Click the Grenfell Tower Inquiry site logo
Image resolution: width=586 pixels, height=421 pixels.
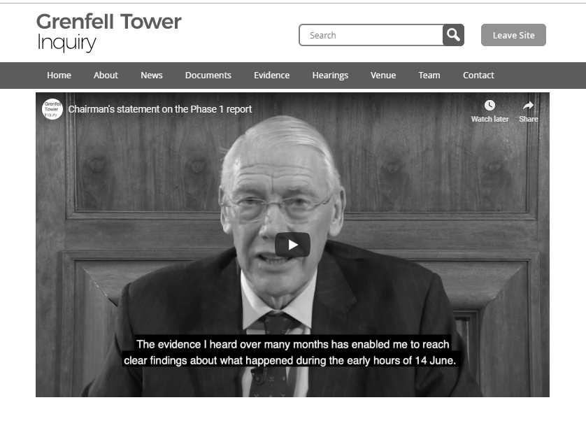(109, 32)
